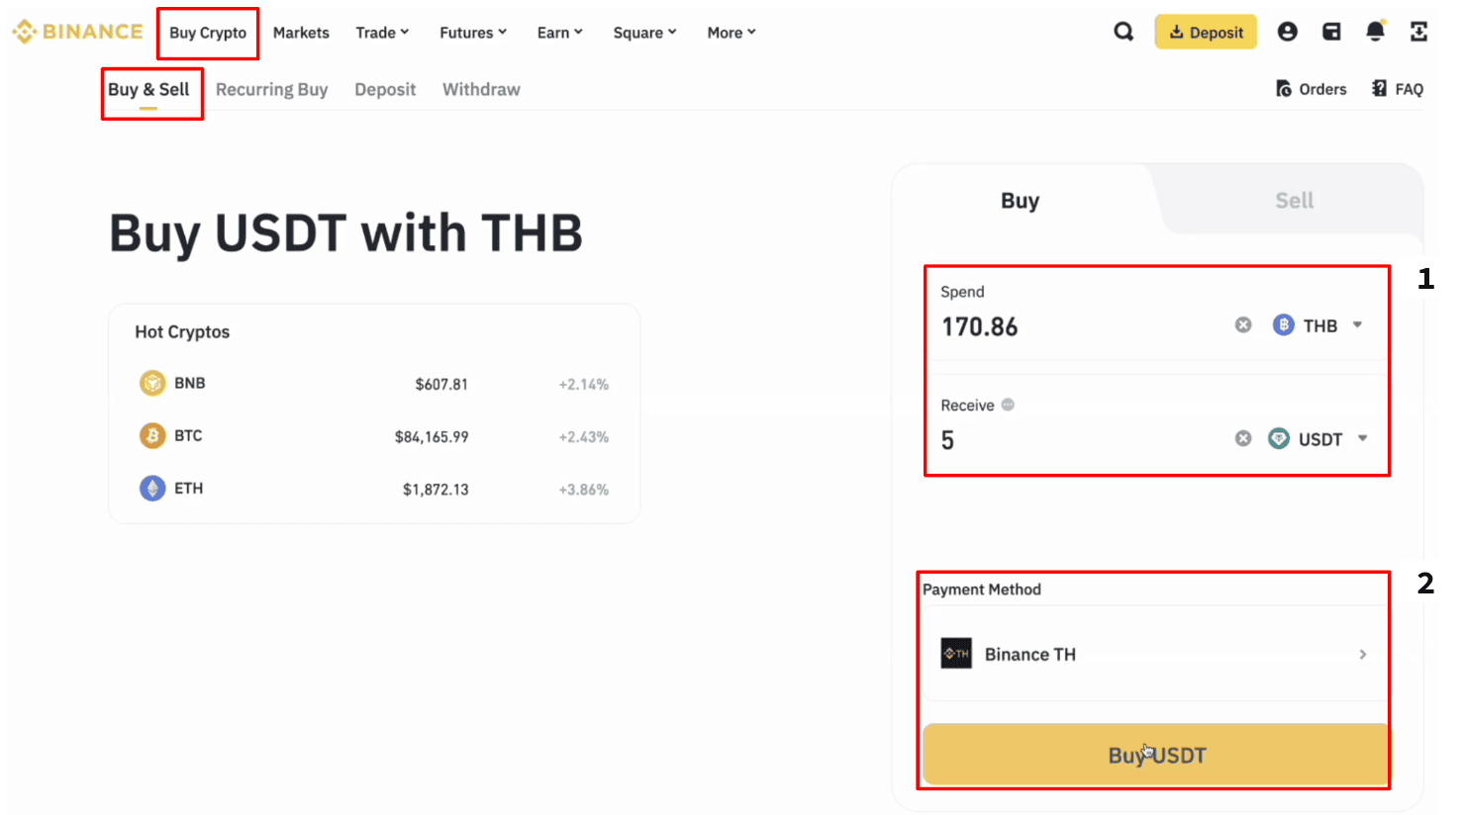Open the THB currency dropdown
The width and height of the screenshot is (1463, 815).
coord(1317,325)
